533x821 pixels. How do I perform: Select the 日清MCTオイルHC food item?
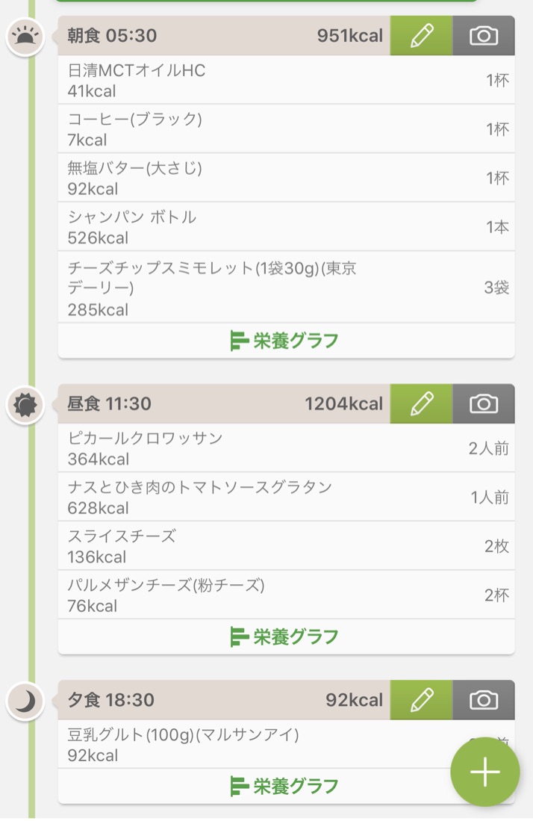pyautogui.click(x=286, y=80)
